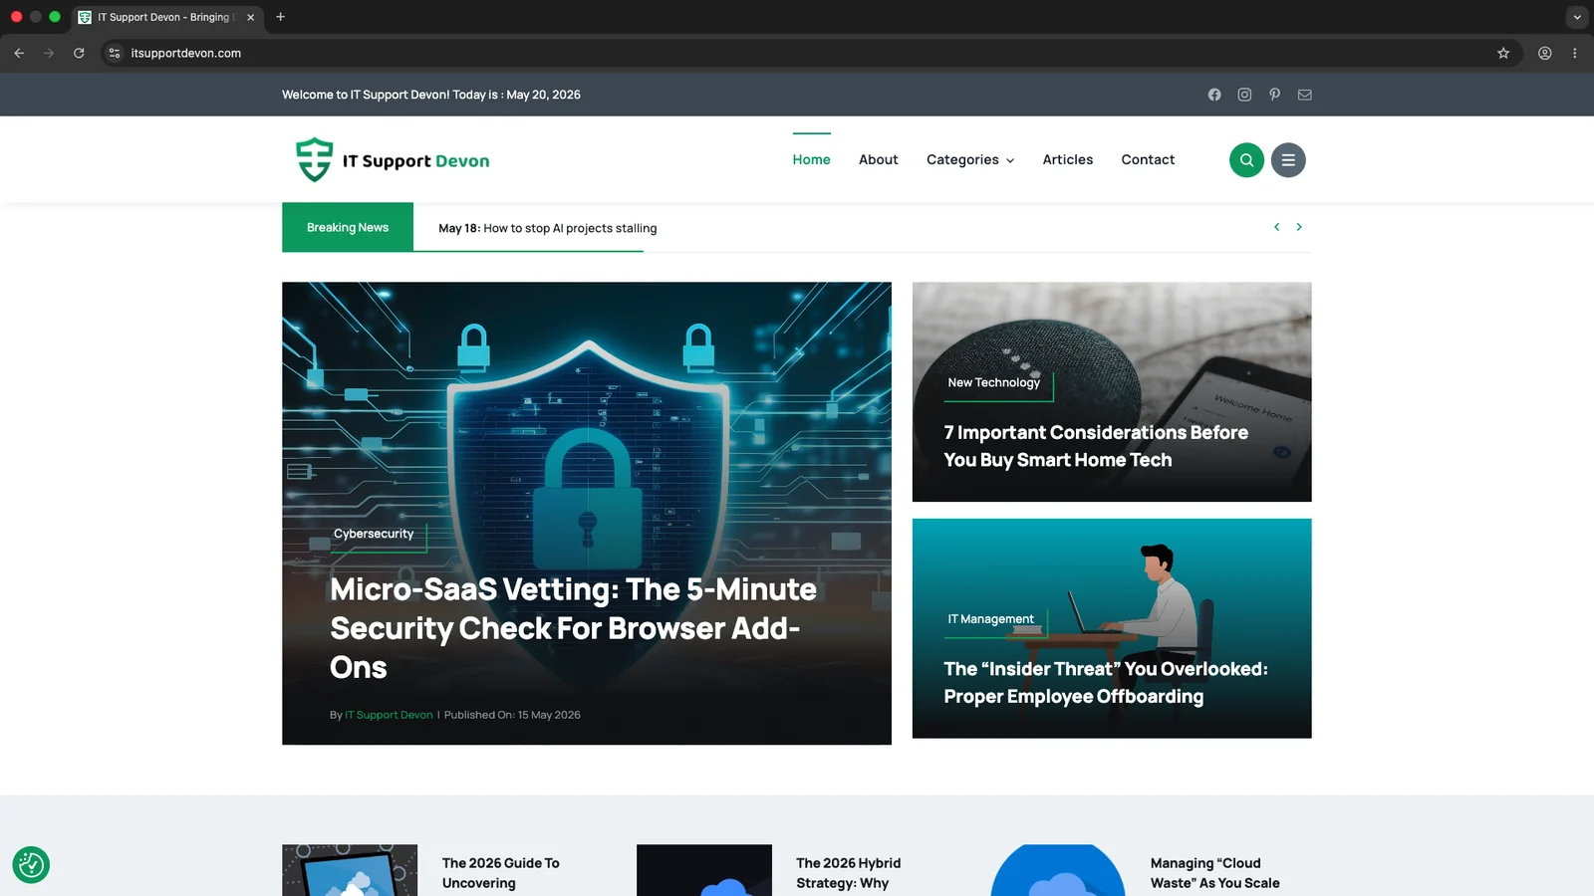Open the green search button
This screenshot has height=896, width=1594.
point(1246,159)
